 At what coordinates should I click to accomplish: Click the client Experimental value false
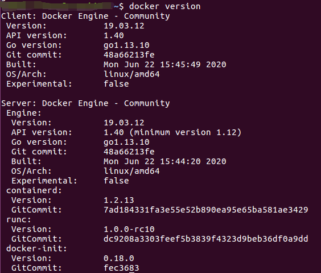point(116,84)
